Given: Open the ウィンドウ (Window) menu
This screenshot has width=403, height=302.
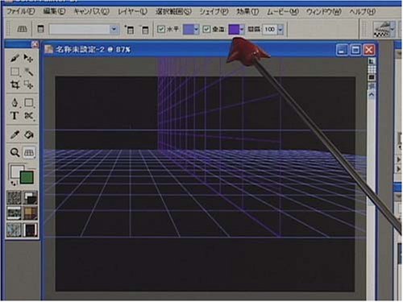Looking at the screenshot, I should coord(324,11).
